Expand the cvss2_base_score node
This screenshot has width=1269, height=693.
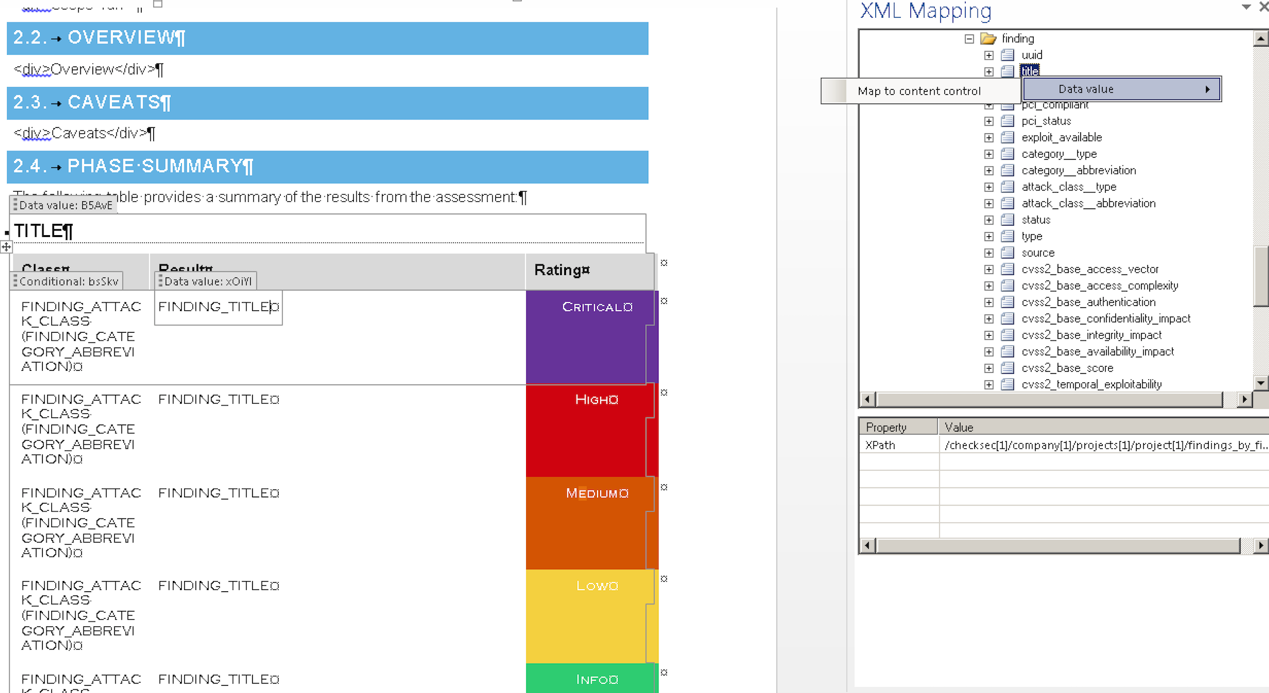pyautogui.click(x=989, y=368)
